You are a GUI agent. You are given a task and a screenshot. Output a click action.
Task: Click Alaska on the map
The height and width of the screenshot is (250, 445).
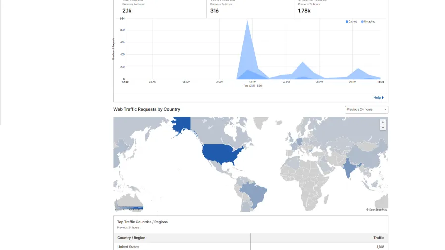pyautogui.click(x=182, y=124)
